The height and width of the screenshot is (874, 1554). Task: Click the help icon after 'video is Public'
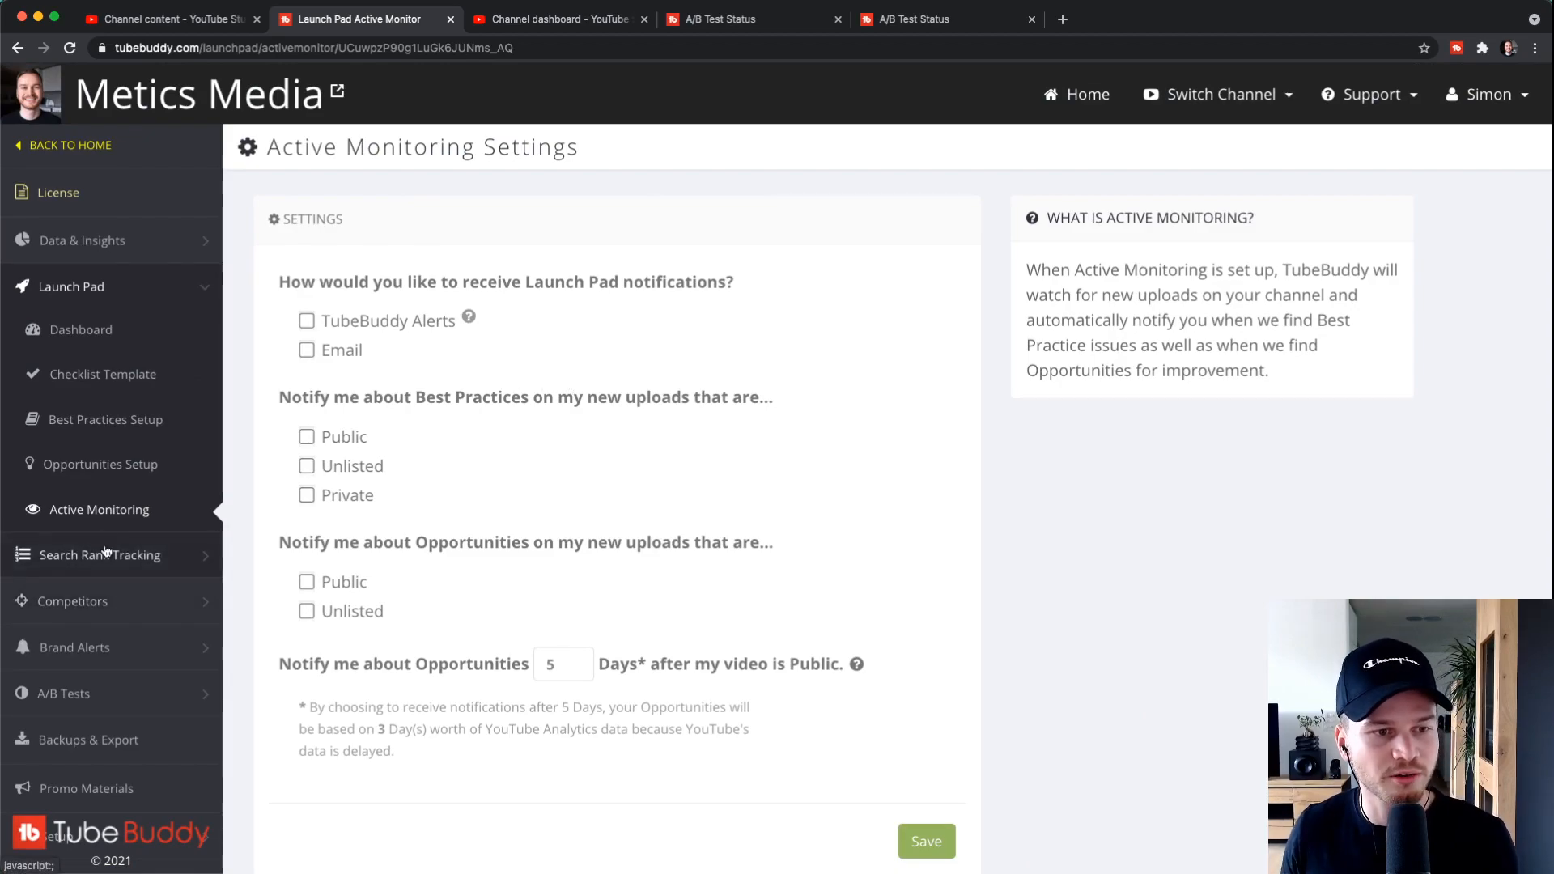(x=856, y=664)
